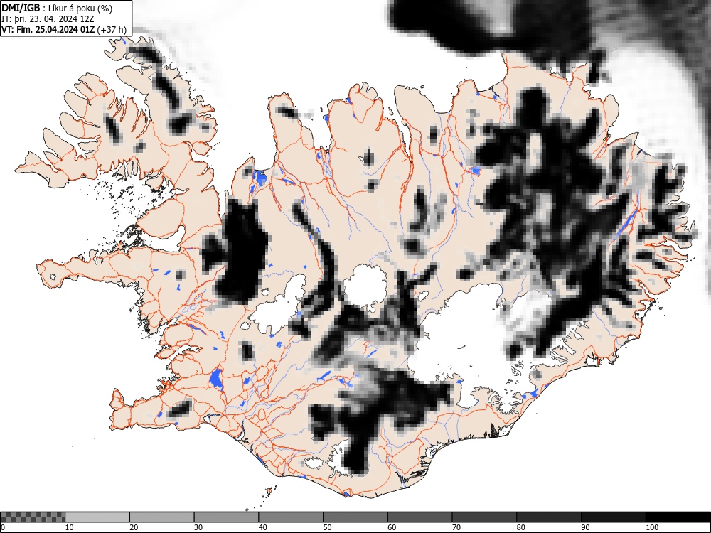This screenshot has width=711, height=533.
Task: Click the 60-70 percent legend swatch
Action: (420, 517)
